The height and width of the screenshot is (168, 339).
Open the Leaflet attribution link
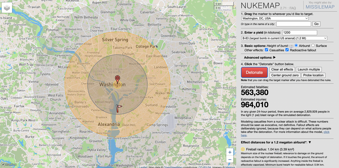[143, 167]
